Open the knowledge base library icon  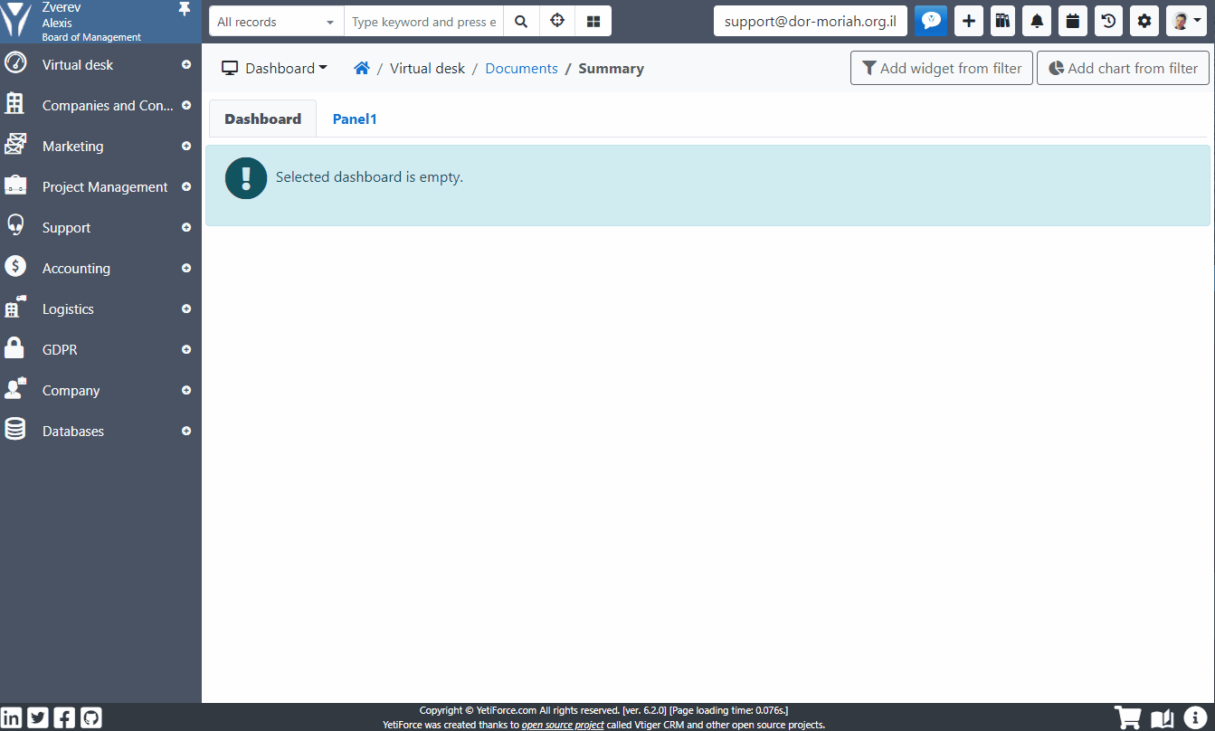point(1002,20)
